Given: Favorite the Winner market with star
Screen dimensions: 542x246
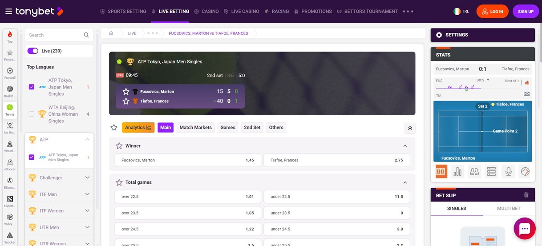Looking at the screenshot, I should [x=119, y=146].
